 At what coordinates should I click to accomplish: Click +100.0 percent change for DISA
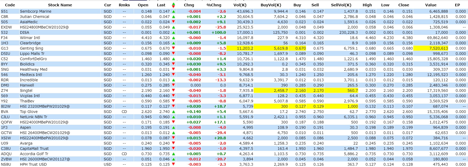tap(219, 32)
